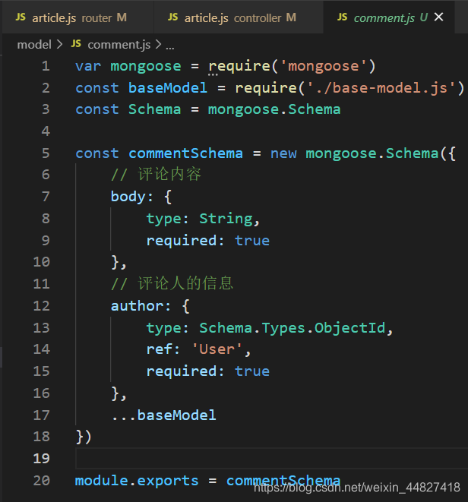
Task: Click the JS icon in the breadcrumb
Action: 76,44
